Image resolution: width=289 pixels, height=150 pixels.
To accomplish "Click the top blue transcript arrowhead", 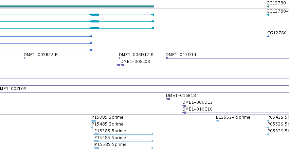I will click(x=91, y=36).
